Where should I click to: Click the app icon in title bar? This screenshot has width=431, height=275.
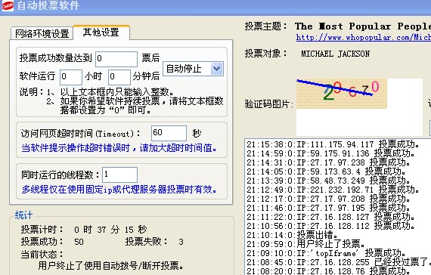click(8, 5)
